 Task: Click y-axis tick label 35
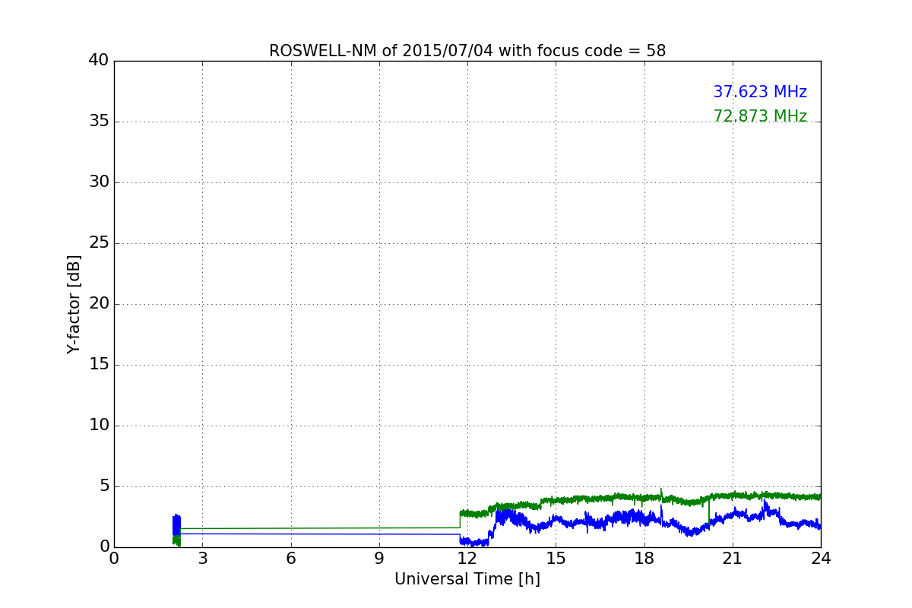coord(99,122)
